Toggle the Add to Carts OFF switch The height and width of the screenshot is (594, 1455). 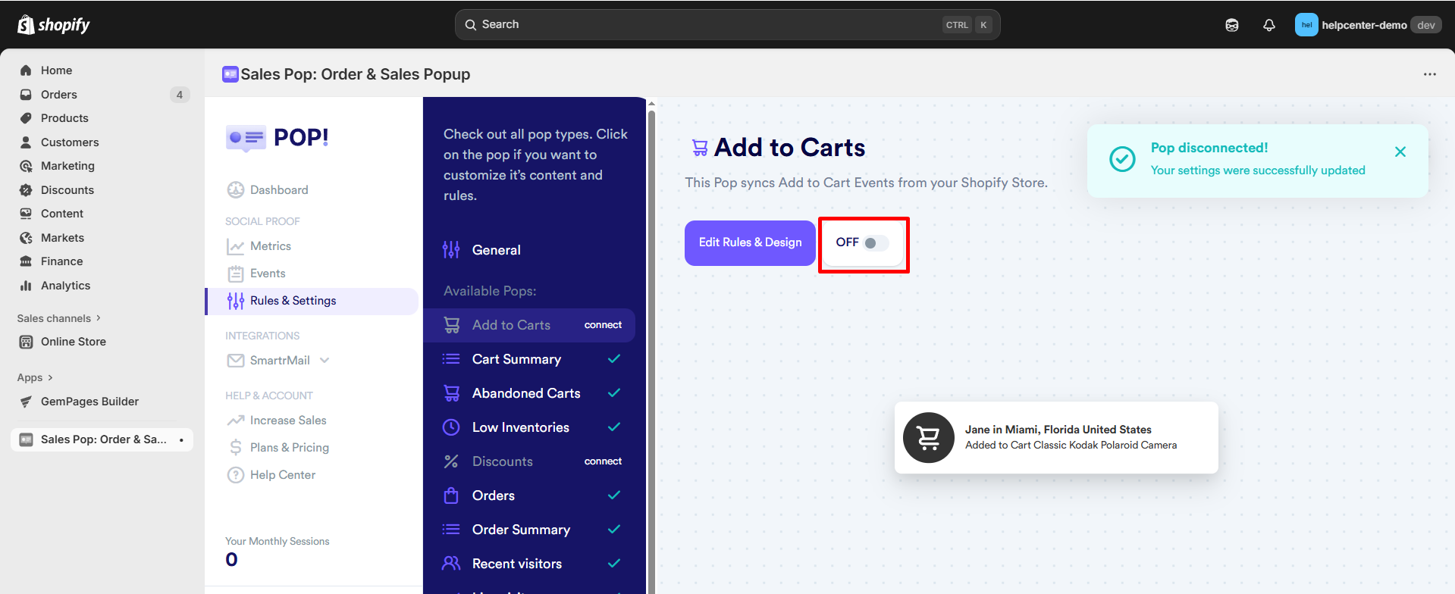(875, 243)
